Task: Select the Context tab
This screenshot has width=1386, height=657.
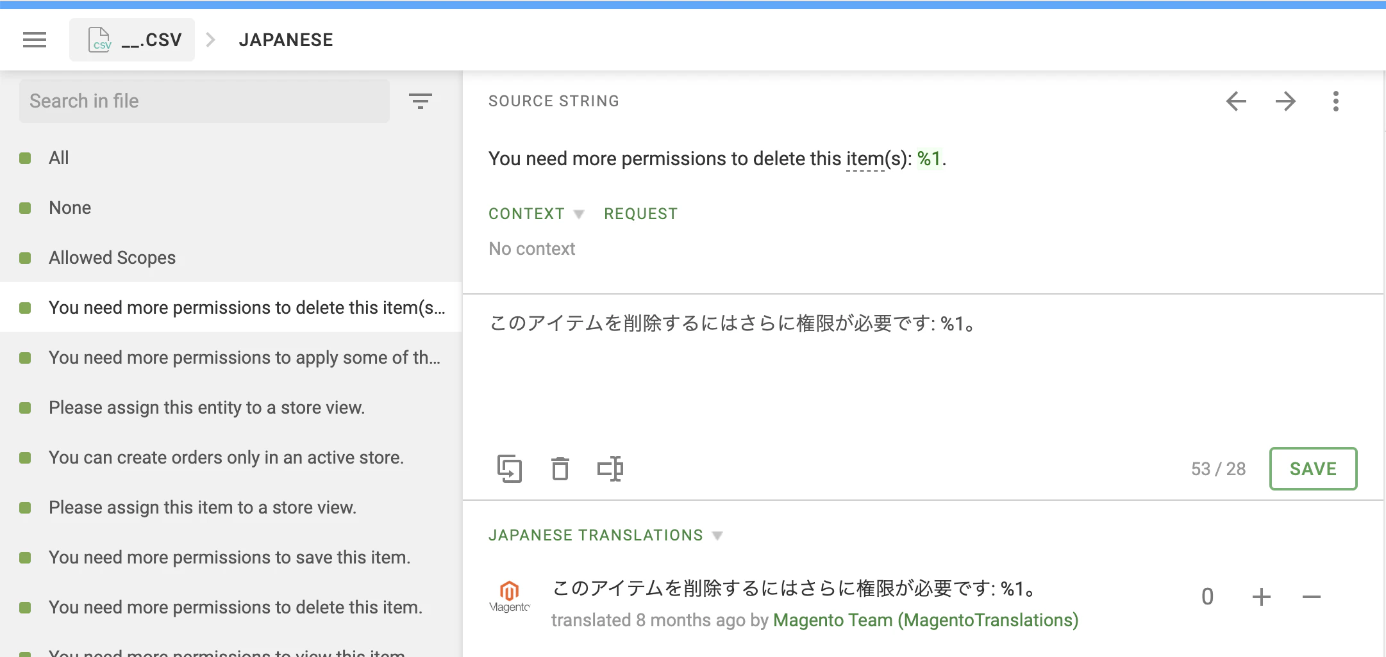Action: tap(526, 214)
